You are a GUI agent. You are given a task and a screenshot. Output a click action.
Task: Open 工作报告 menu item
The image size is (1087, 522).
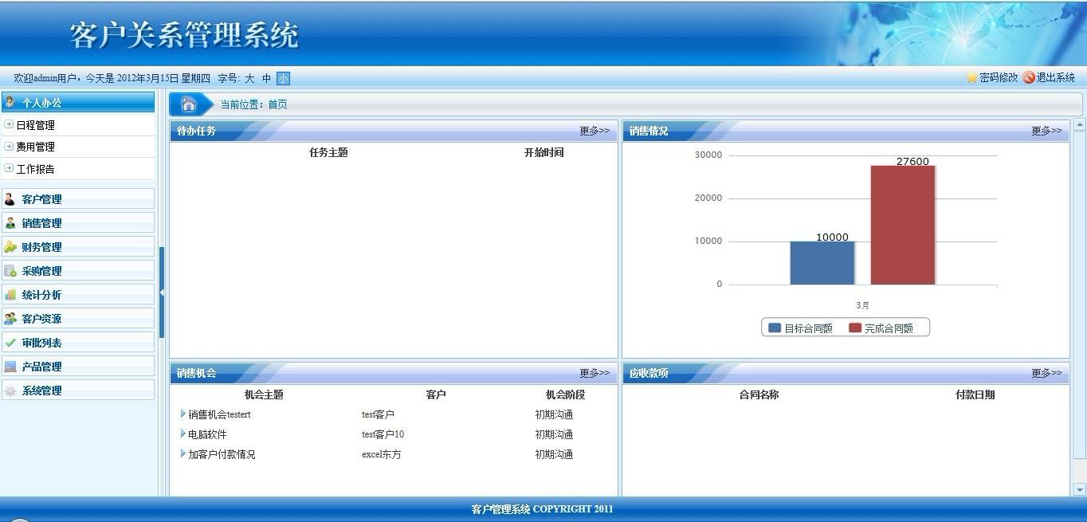(36, 169)
